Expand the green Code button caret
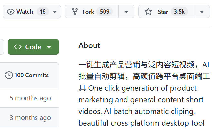218x131 pixels. (49, 47)
